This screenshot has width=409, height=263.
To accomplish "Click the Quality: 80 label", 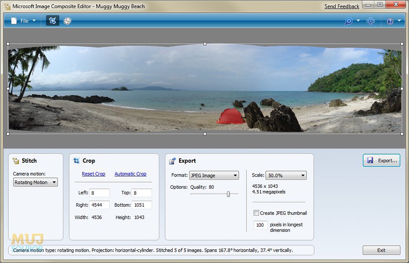I will [202, 187].
